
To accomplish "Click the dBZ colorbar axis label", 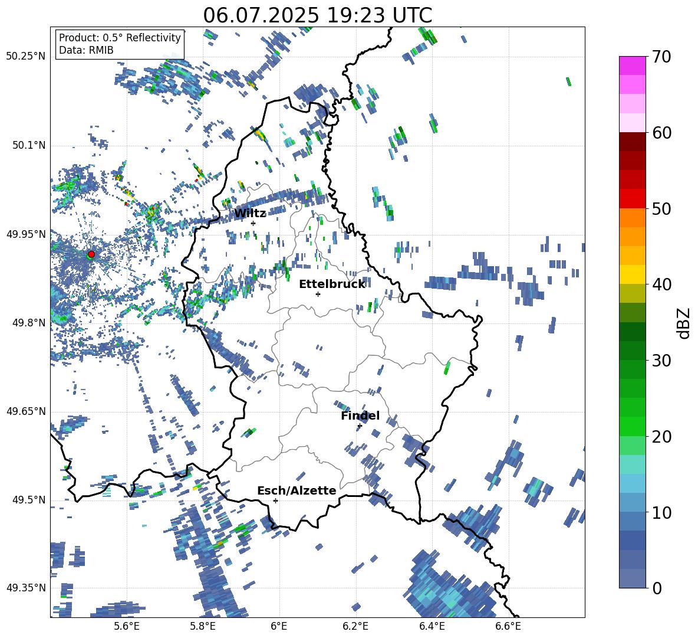I will coord(684,323).
